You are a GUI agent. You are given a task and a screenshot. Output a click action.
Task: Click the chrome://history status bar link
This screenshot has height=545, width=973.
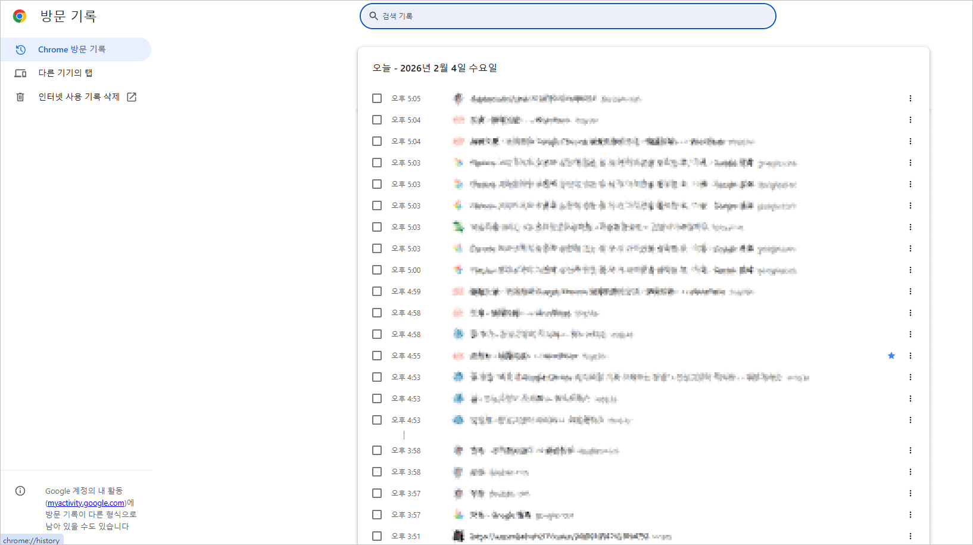(31, 540)
